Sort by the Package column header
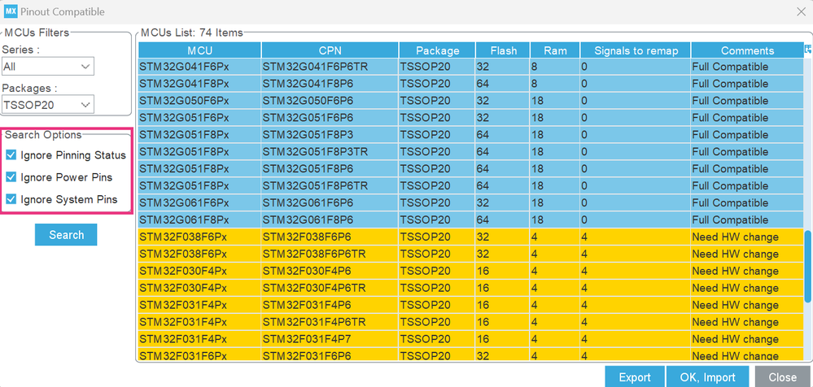Viewport: 813px width, 387px height. [x=437, y=50]
